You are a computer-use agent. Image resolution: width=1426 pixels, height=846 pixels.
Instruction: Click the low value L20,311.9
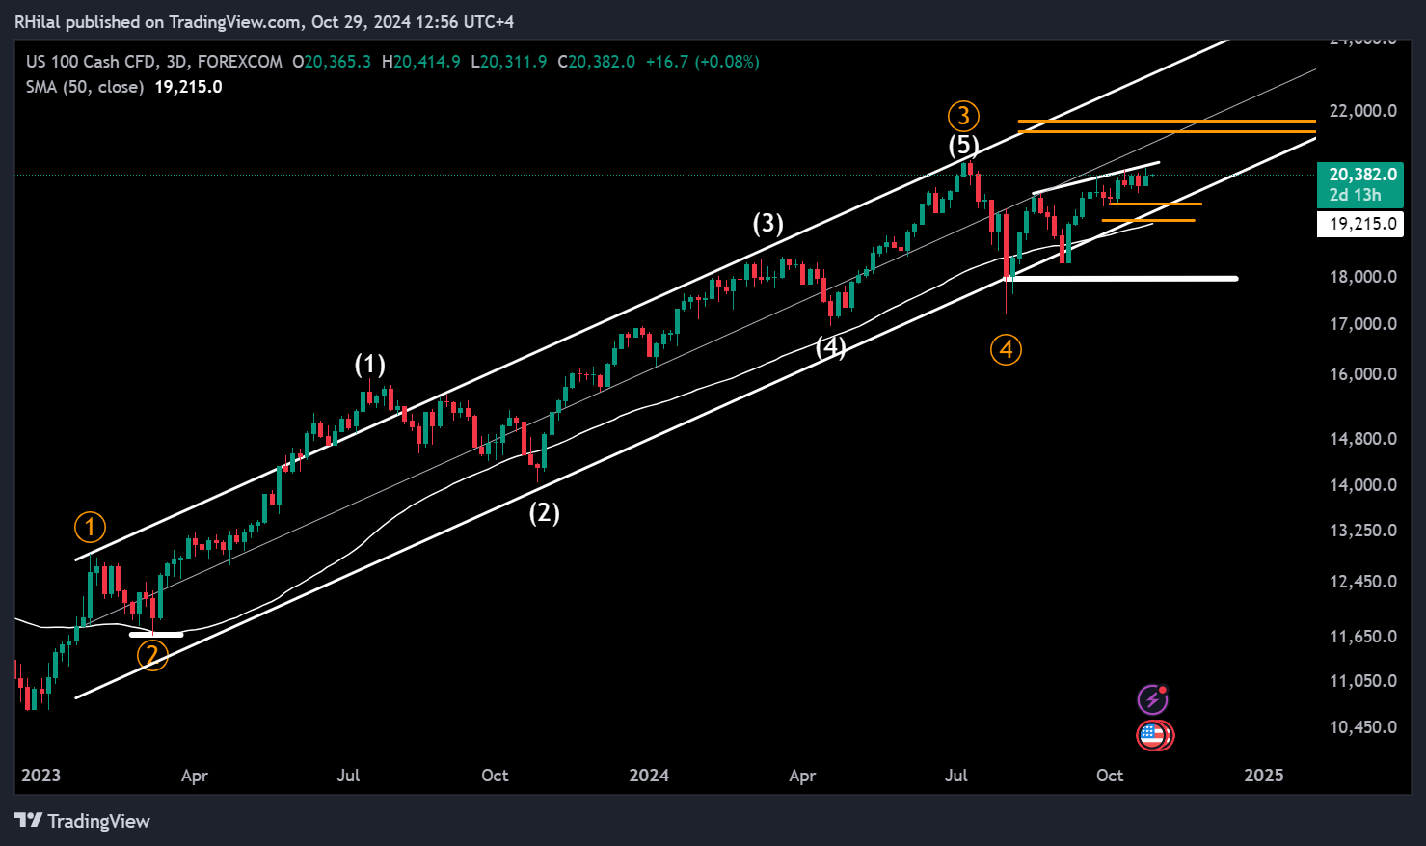pos(508,62)
